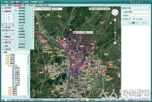Pan the map left with the navigation pad

[x=113, y=12]
